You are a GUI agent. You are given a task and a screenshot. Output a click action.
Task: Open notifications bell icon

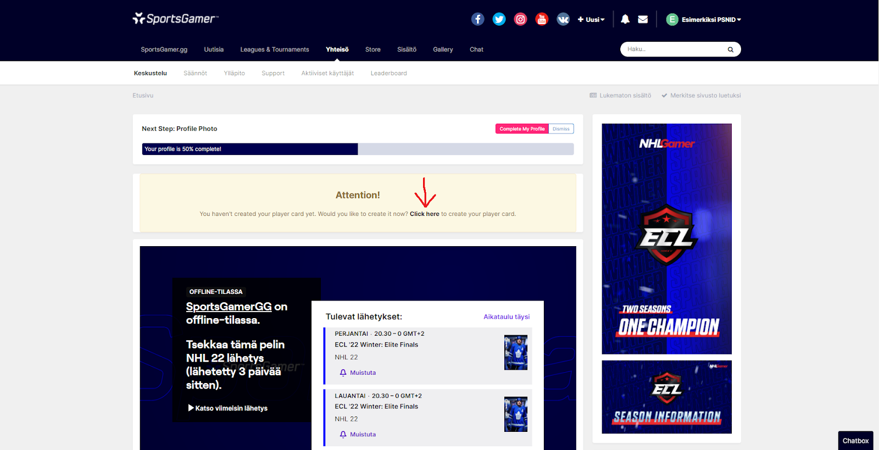pyautogui.click(x=625, y=19)
